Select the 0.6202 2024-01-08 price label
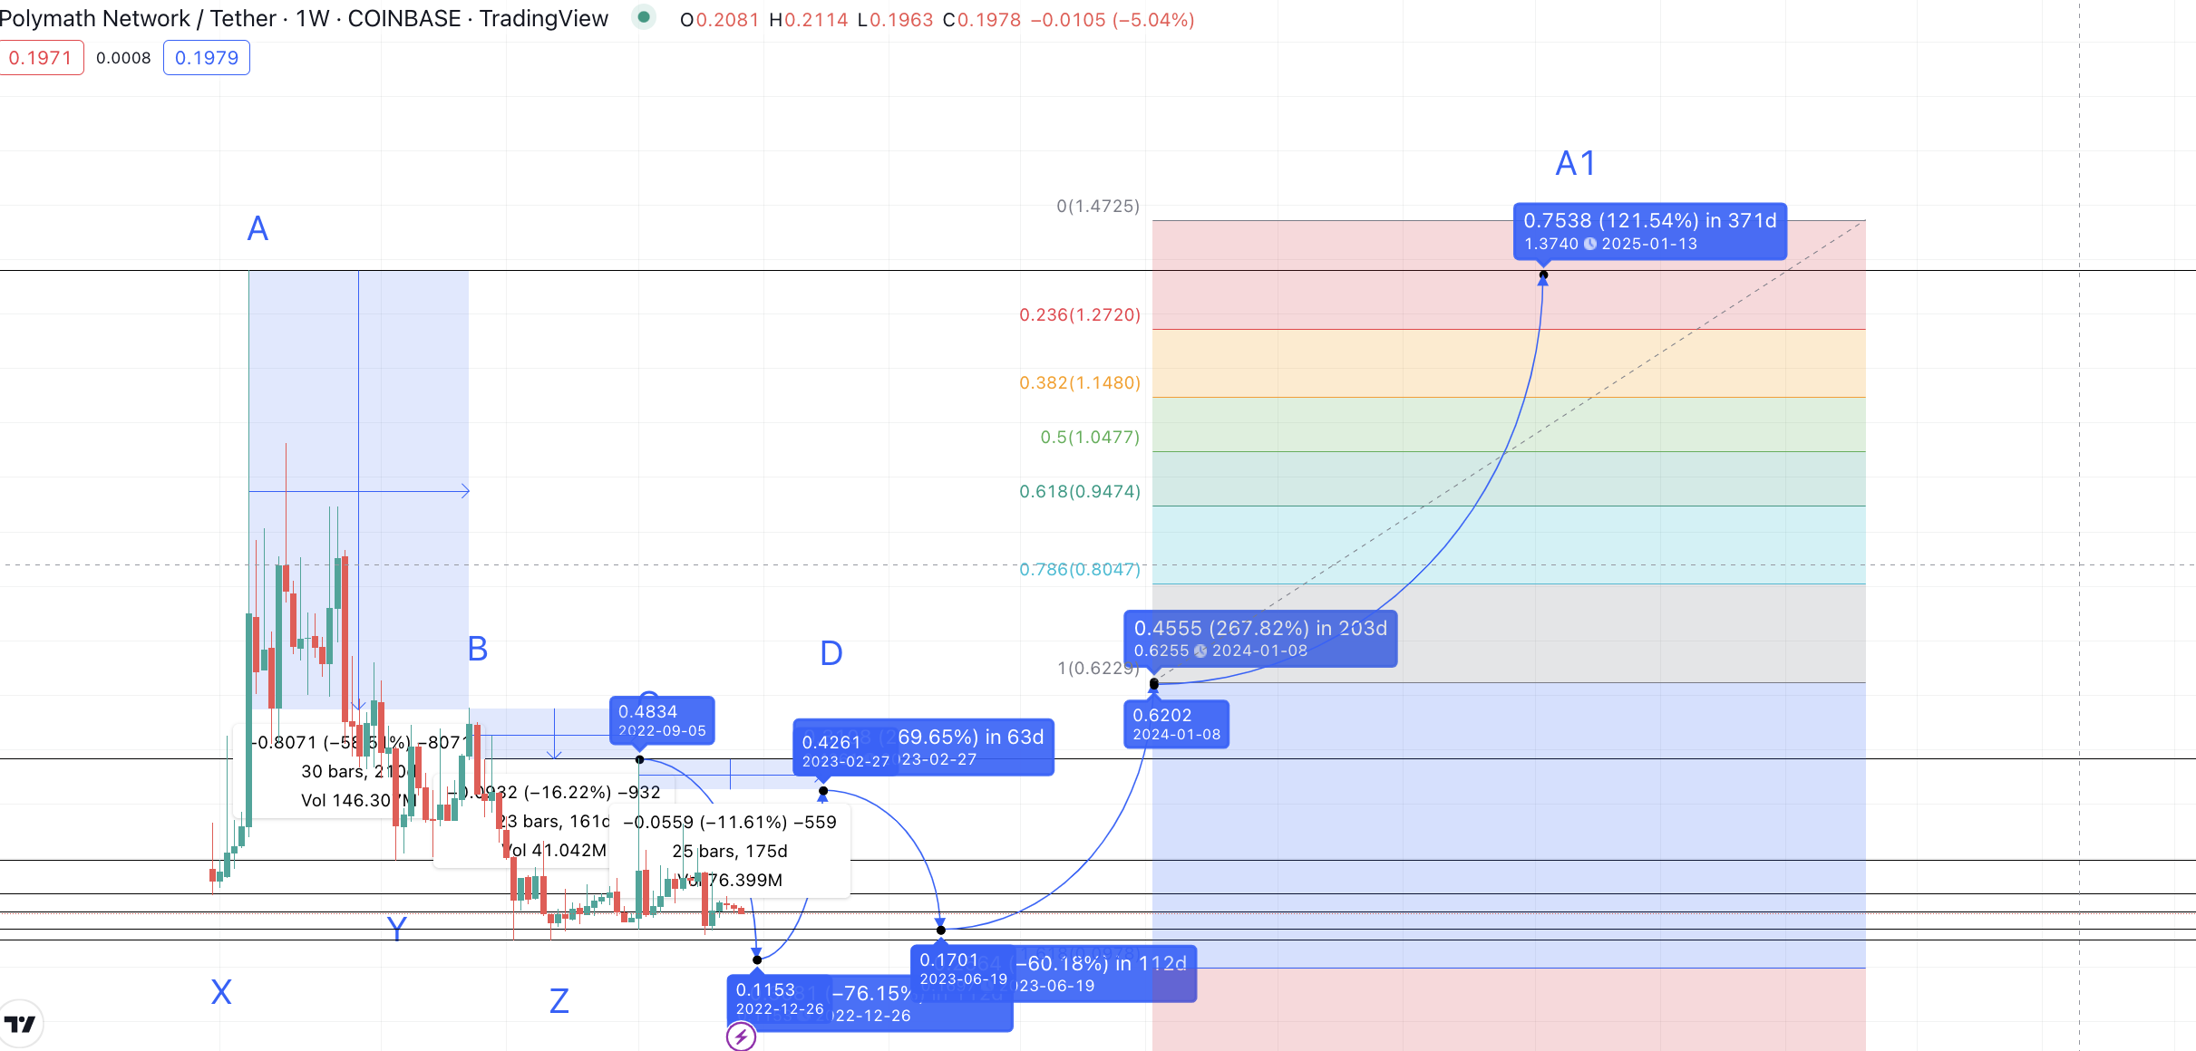The width and height of the screenshot is (2196, 1051). click(x=1176, y=724)
